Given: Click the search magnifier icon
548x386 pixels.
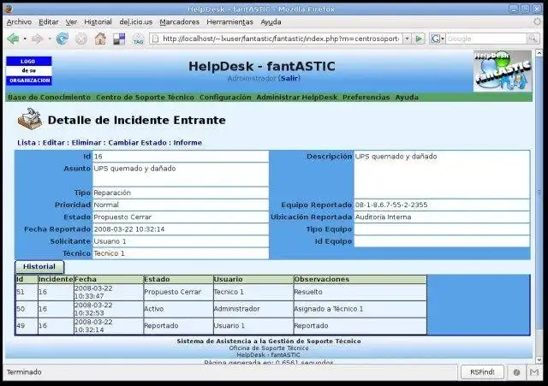Looking at the screenshot, I should click(533, 39).
